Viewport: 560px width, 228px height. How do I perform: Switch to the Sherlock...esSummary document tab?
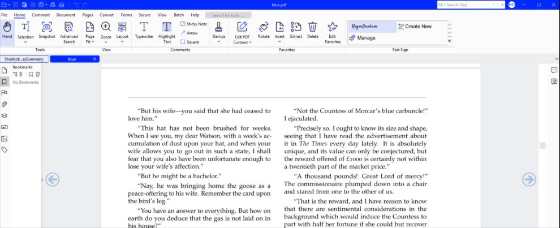(24, 59)
